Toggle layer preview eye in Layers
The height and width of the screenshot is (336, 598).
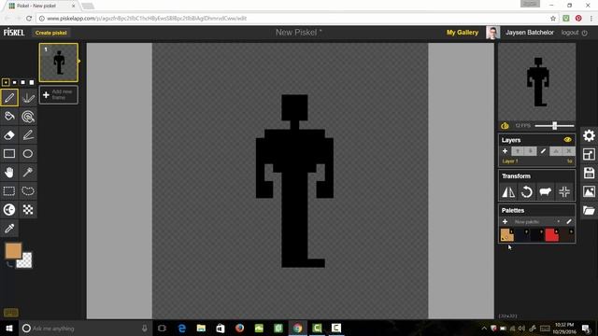567,140
